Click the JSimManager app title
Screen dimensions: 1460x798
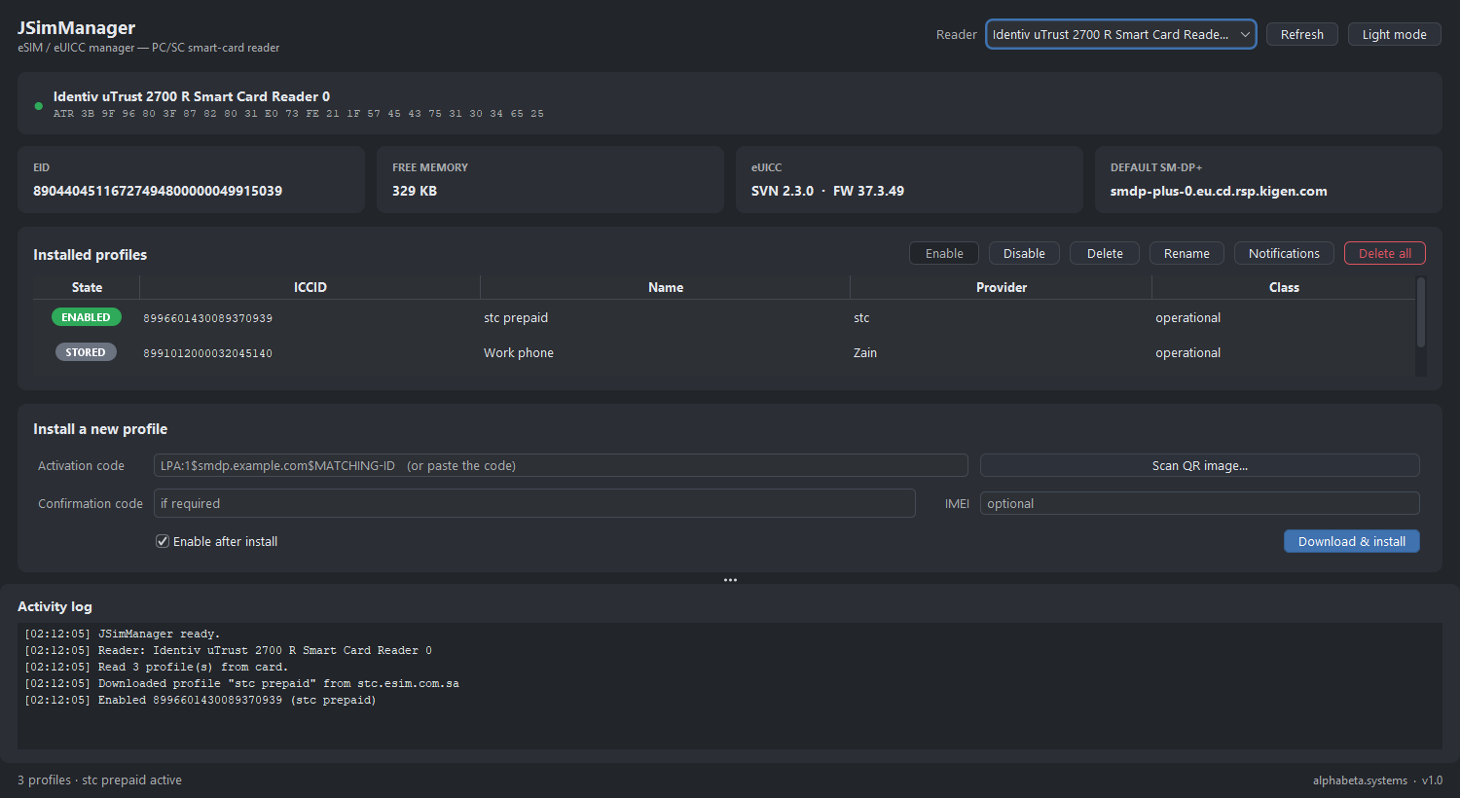pyautogui.click(x=76, y=27)
